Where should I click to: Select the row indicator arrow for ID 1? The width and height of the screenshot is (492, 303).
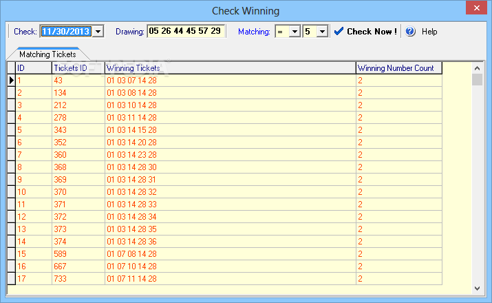pyautogui.click(x=11, y=81)
